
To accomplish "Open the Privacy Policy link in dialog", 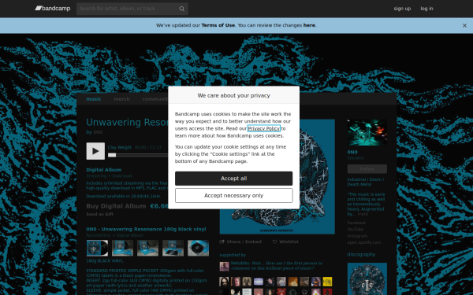I will (264, 128).
